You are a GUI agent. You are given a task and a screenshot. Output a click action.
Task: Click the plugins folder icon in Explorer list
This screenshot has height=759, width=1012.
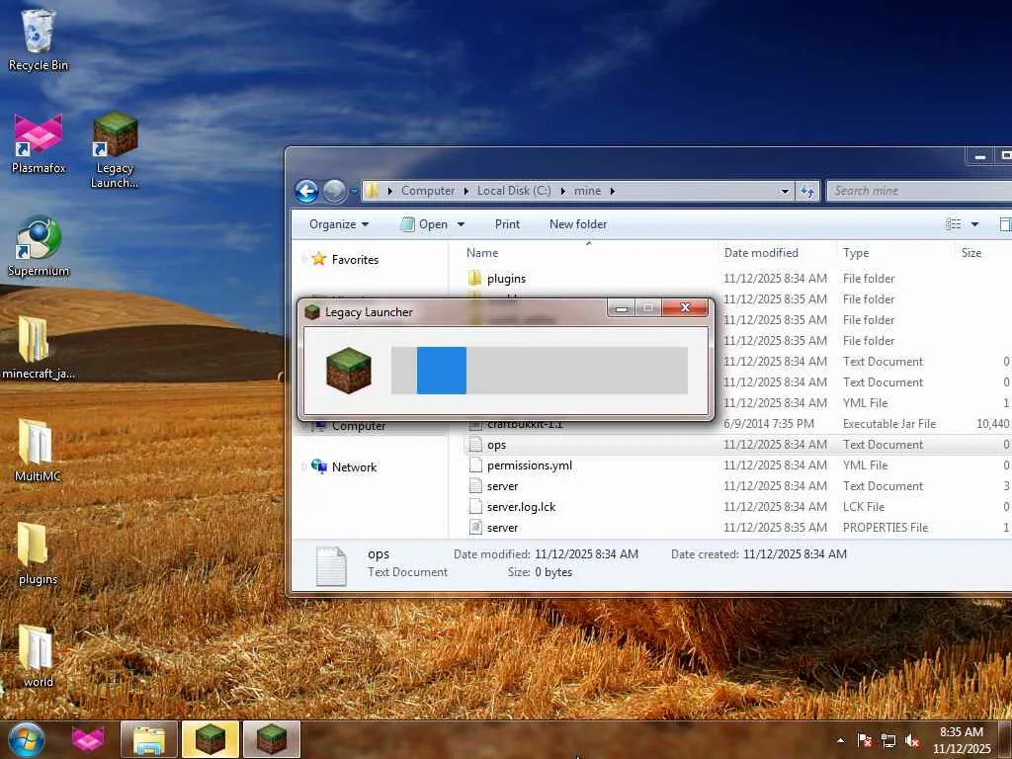click(x=475, y=278)
